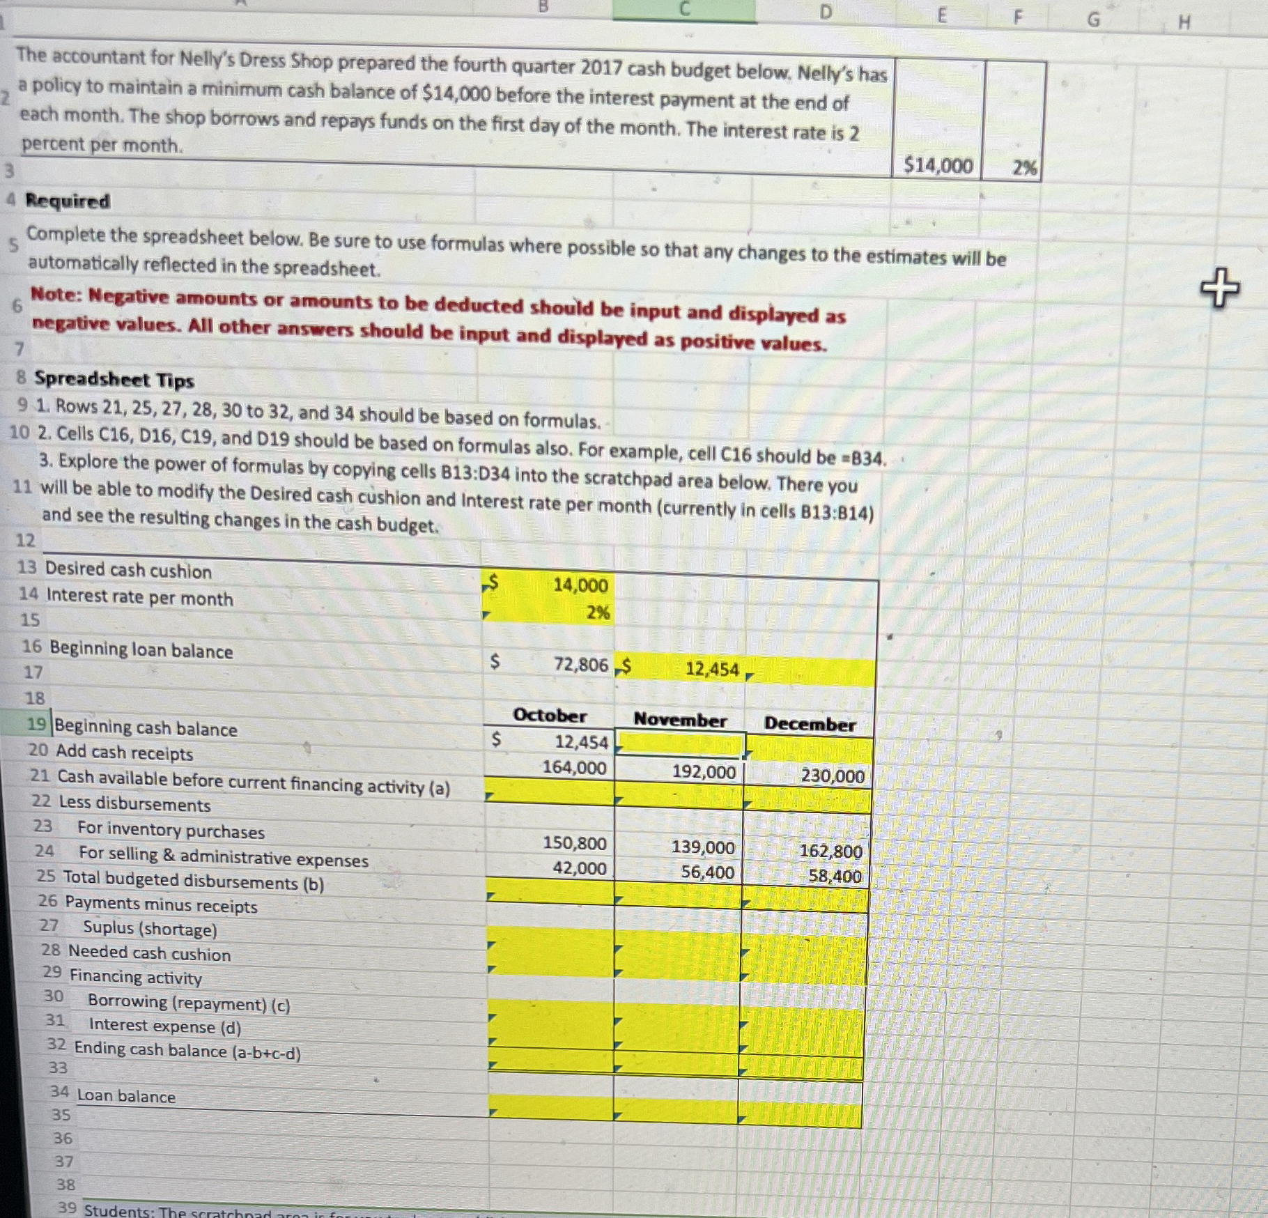Click the Spreadsheet Tips heading

(x=114, y=380)
